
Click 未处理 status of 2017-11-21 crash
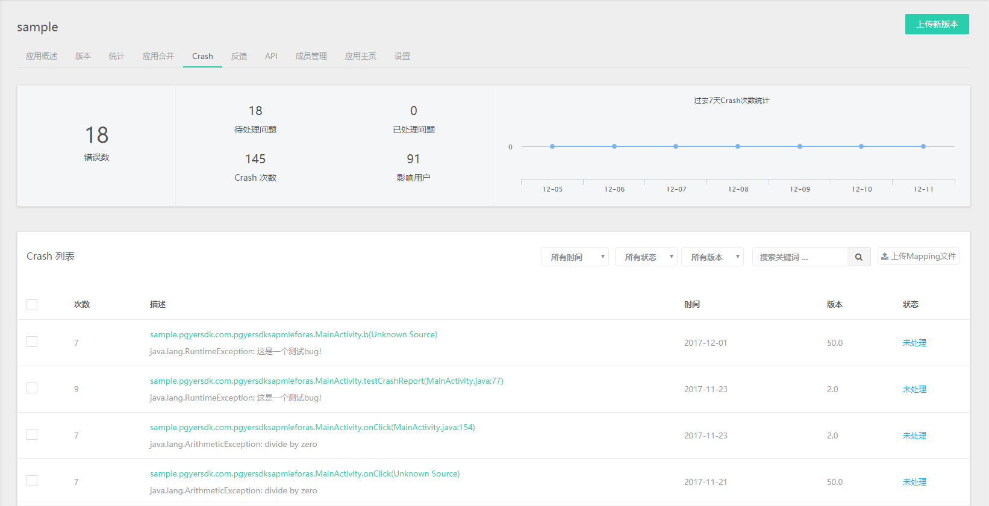tap(914, 482)
